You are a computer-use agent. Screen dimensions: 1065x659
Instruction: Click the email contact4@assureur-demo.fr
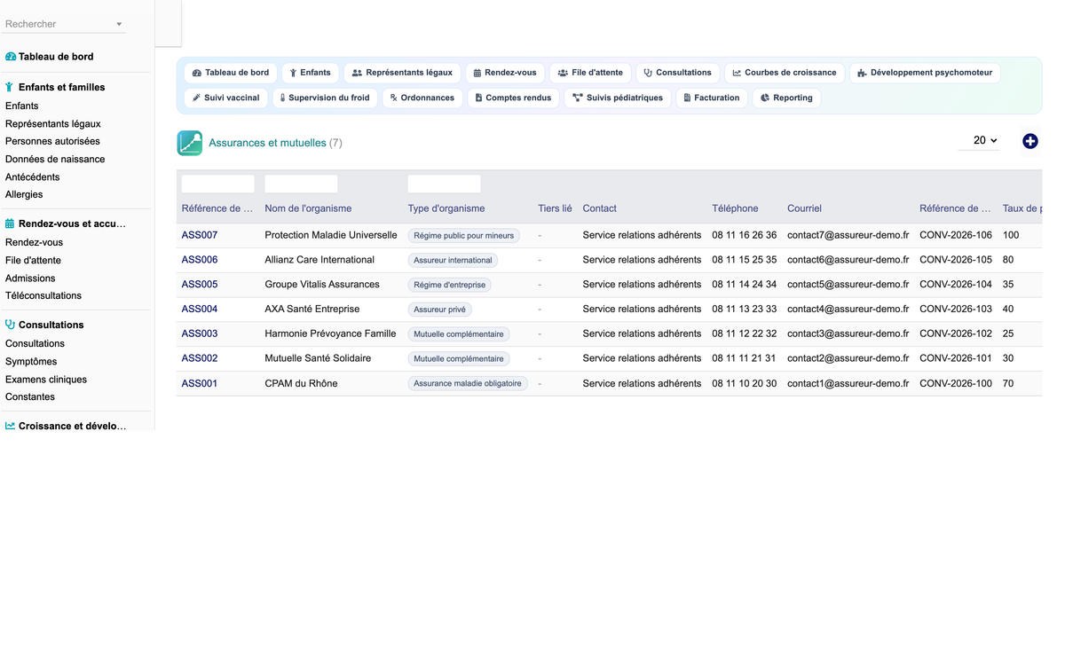coord(848,309)
